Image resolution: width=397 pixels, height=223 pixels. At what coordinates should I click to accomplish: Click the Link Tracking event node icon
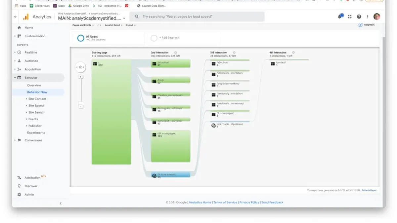point(213,125)
